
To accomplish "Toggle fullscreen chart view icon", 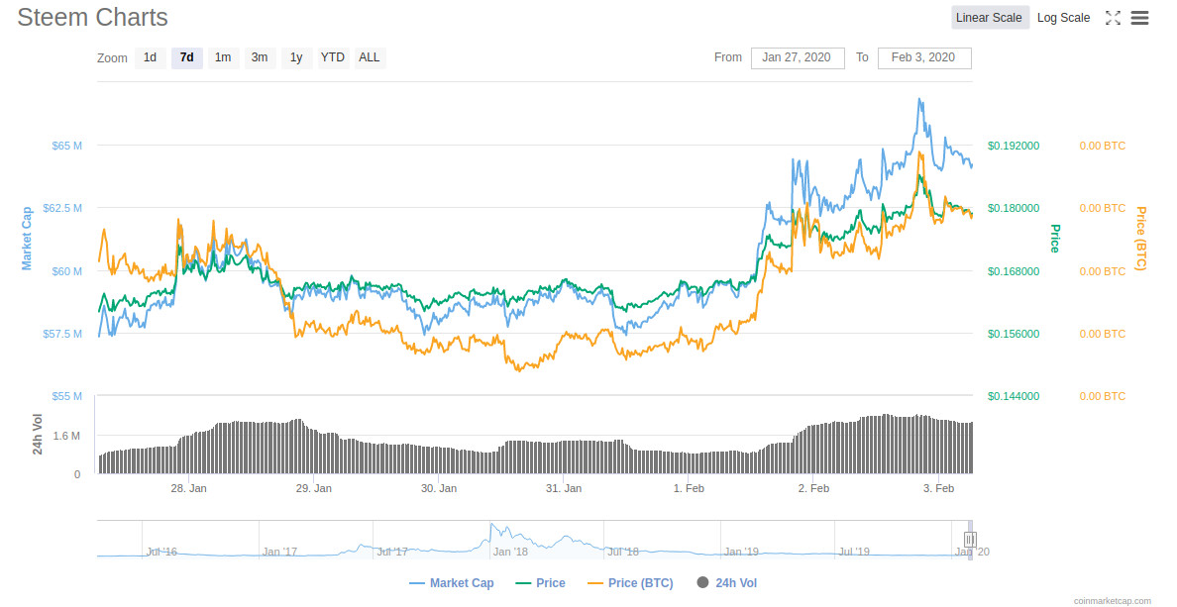I will [x=1113, y=18].
